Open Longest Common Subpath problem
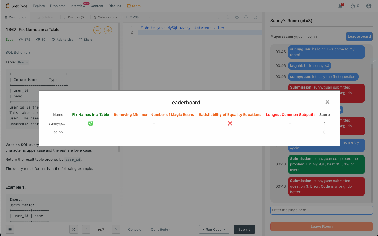 290,115
